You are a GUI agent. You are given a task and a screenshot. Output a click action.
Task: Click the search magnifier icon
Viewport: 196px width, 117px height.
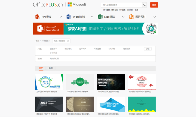pyautogui.click(x=144, y=5)
